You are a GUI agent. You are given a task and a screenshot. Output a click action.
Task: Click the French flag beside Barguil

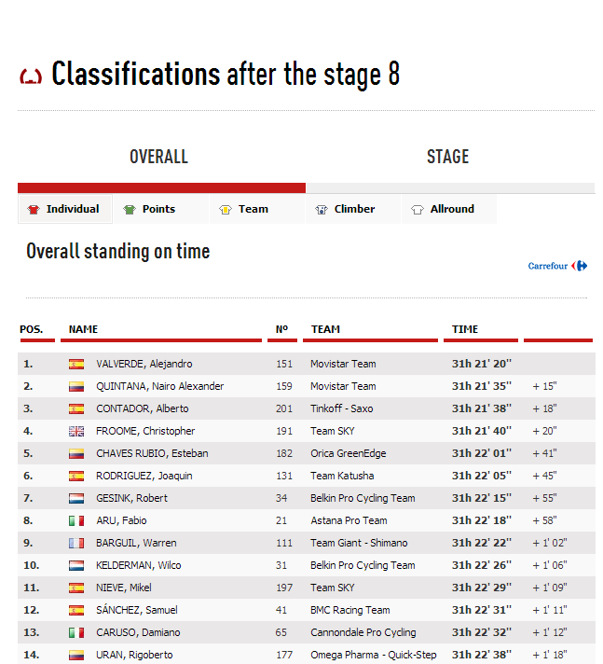[x=76, y=543]
